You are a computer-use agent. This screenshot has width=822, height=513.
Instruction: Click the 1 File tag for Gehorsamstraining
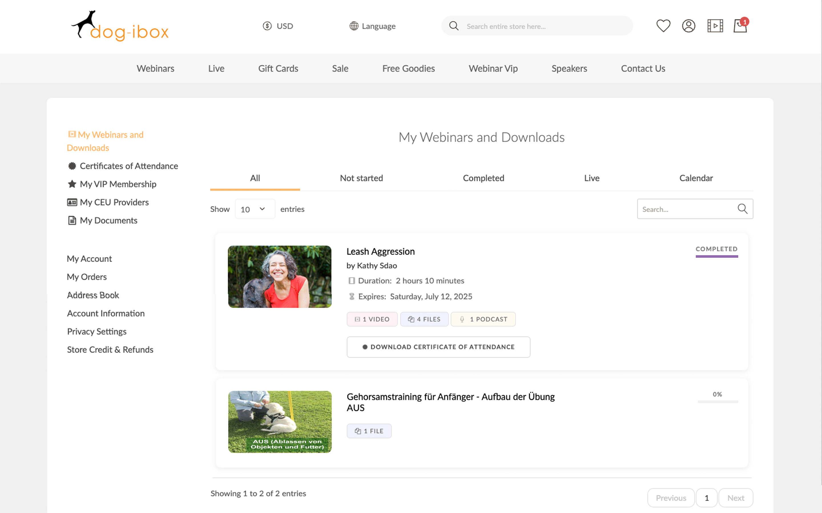point(369,431)
